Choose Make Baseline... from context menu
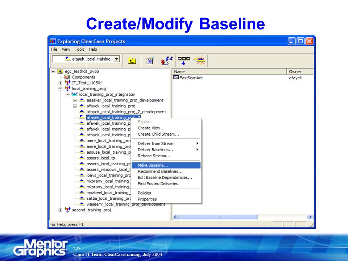The width and height of the screenshot is (348, 261). coord(166,165)
